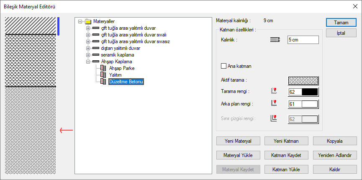
Task: Click the background color picker icon
Action: point(275,103)
